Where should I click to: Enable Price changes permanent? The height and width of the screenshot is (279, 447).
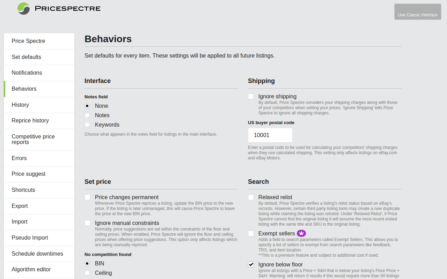[x=87, y=197]
